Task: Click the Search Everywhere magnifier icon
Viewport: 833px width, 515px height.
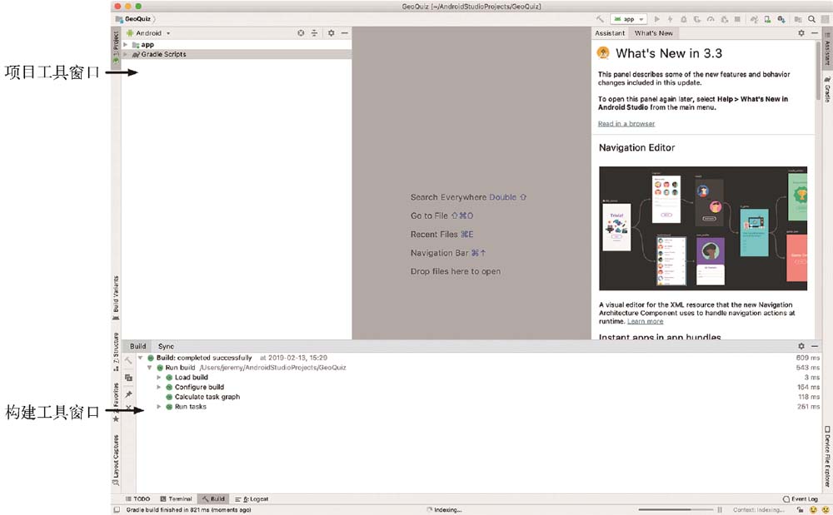Action: (811, 19)
